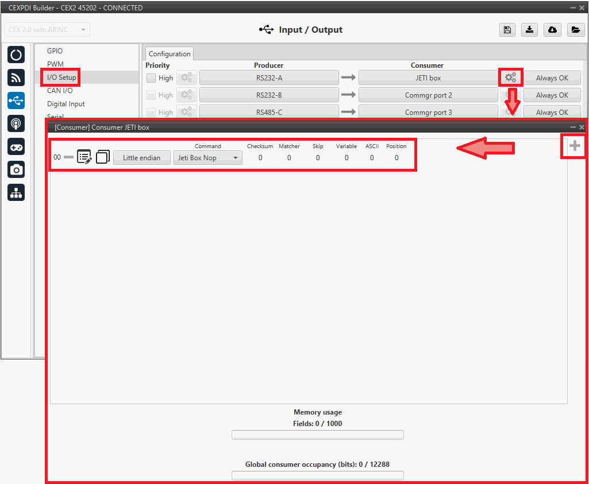Open the gears settings for JETI box consumer
This screenshot has height=484, width=589.
pos(510,78)
